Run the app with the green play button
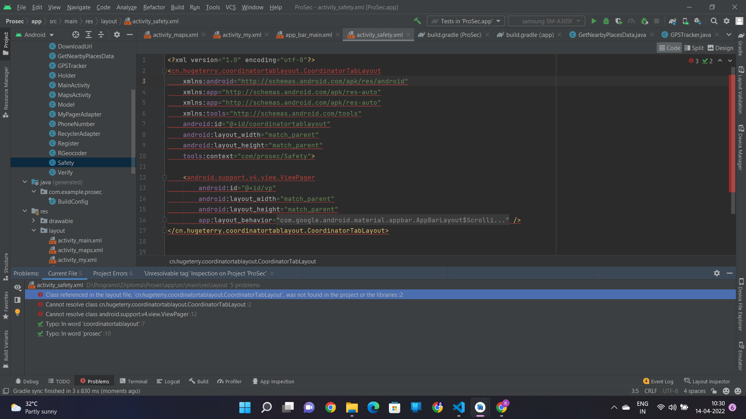The height and width of the screenshot is (419, 746). click(594, 21)
